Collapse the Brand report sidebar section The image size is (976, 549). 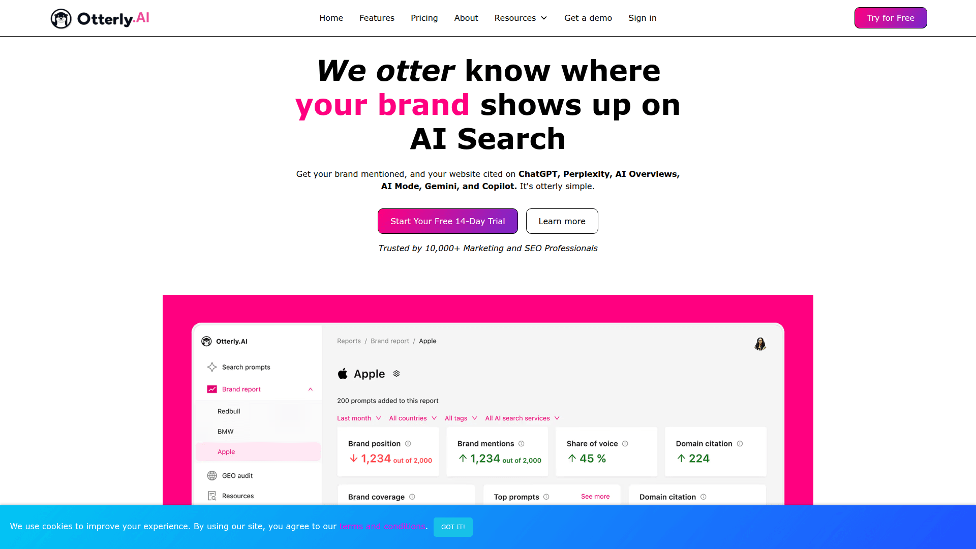point(310,389)
